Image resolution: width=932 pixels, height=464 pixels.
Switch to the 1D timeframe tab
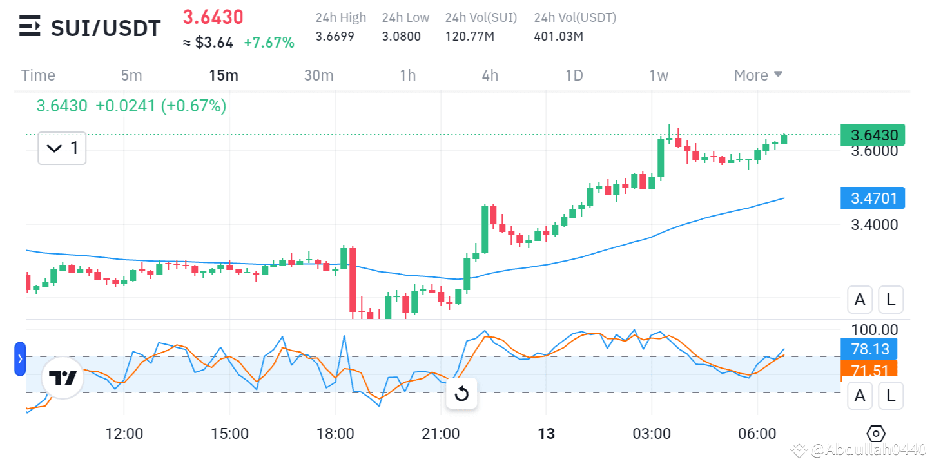click(574, 75)
